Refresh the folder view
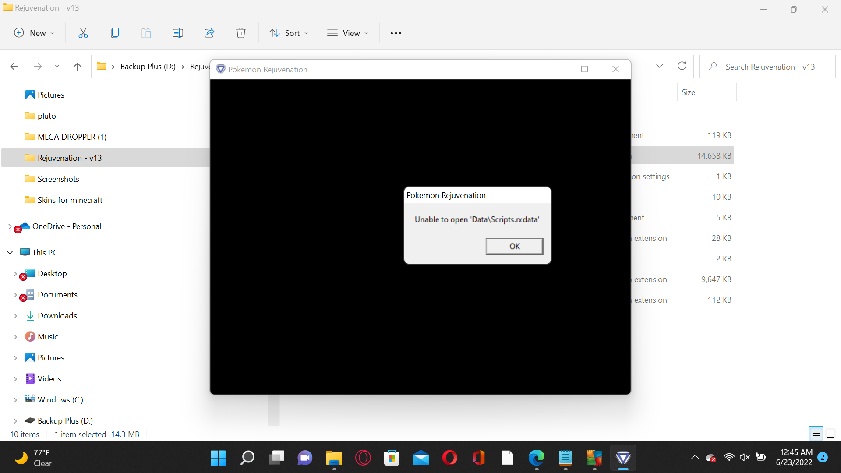The width and height of the screenshot is (841, 473). click(682, 66)
